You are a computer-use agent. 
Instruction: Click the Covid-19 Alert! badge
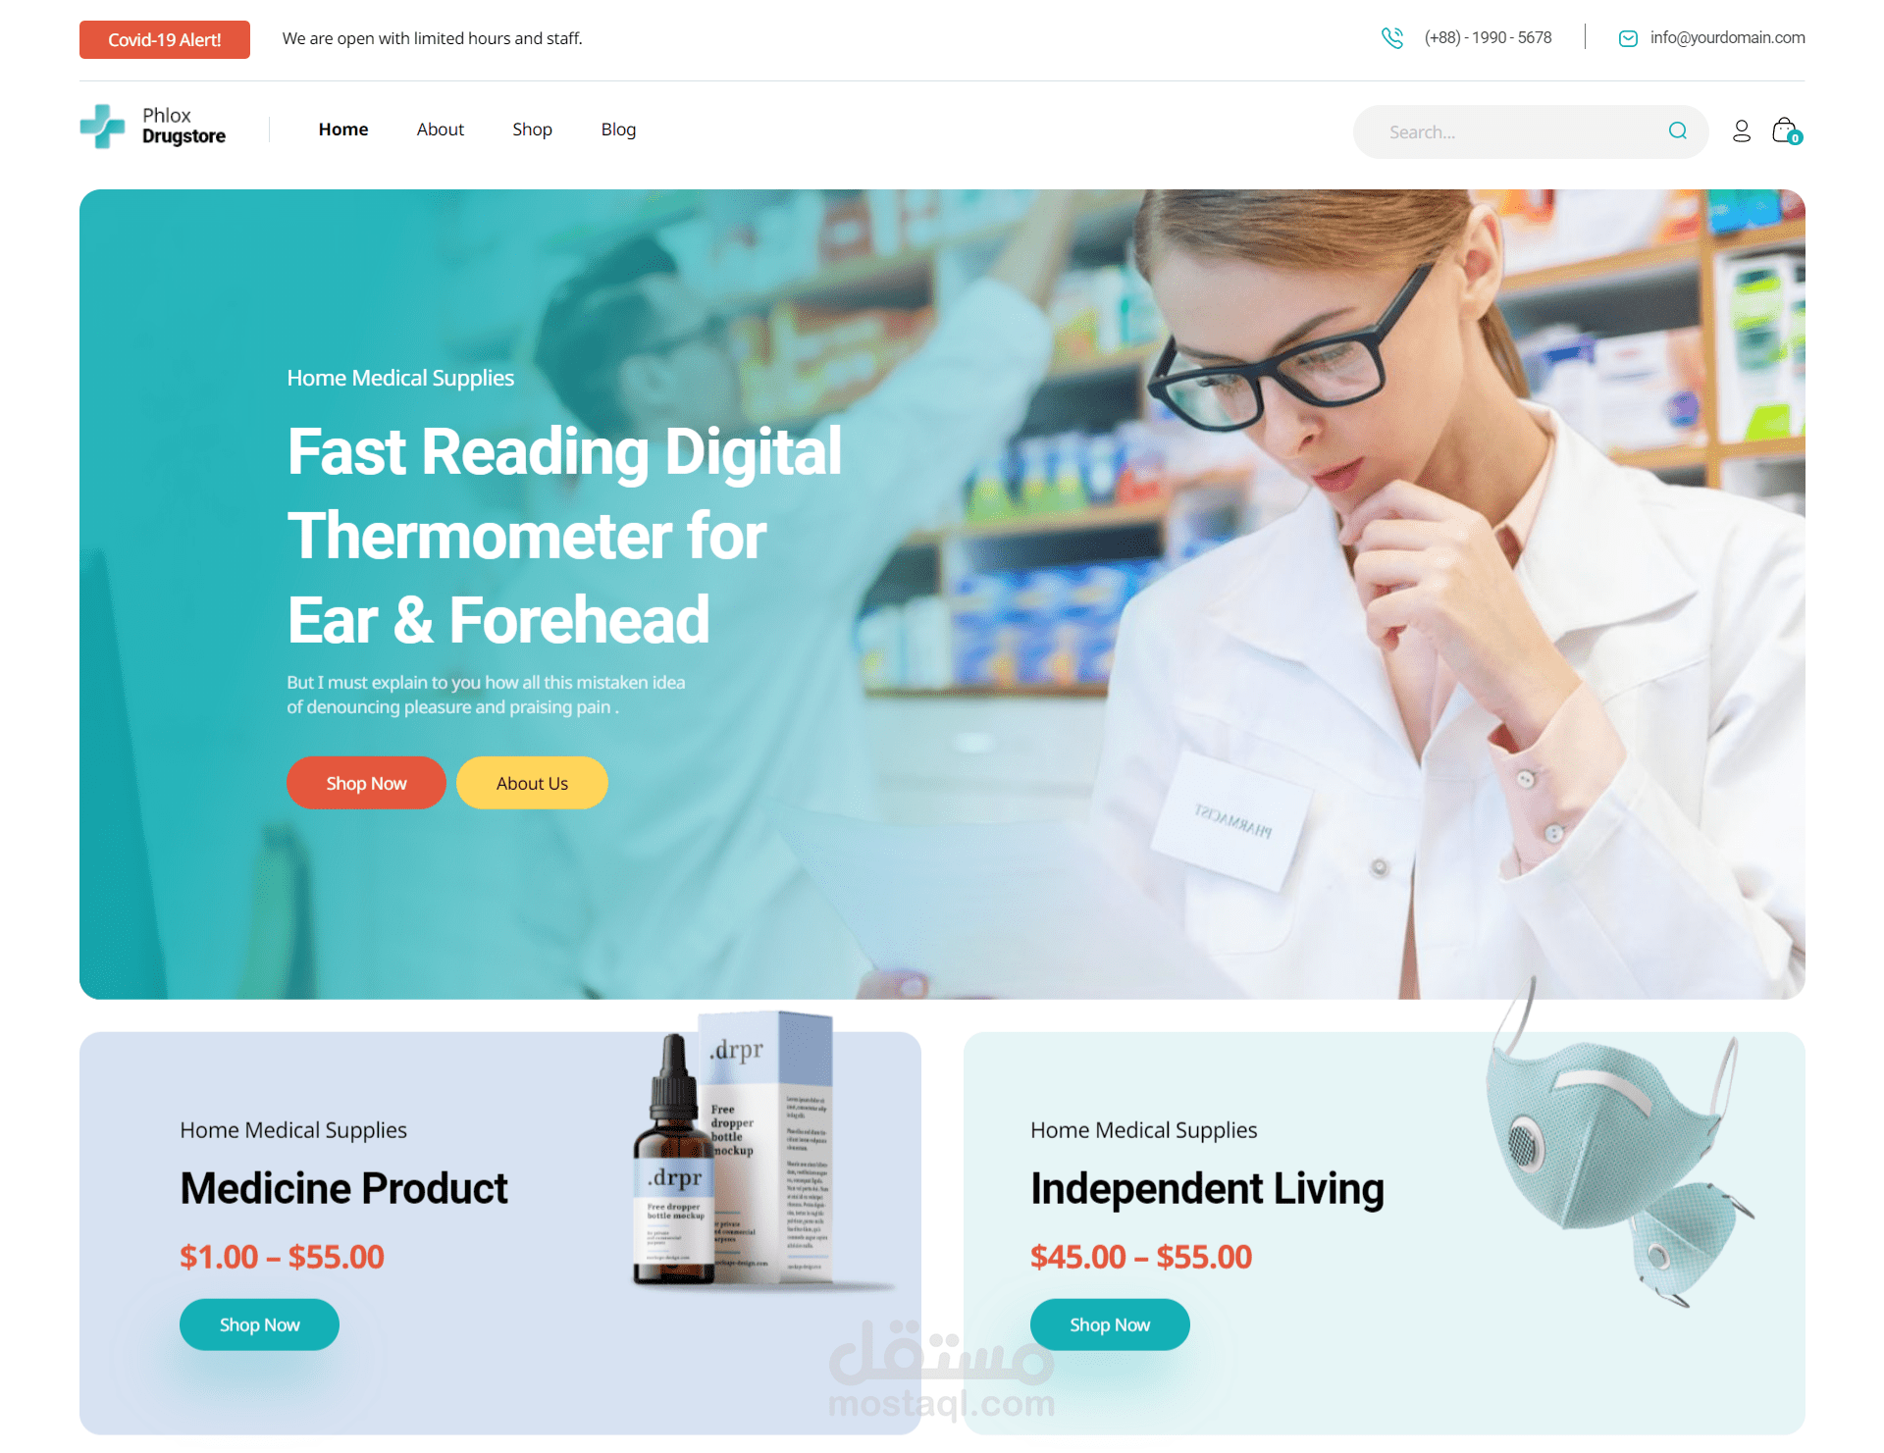tap(165, 39)
